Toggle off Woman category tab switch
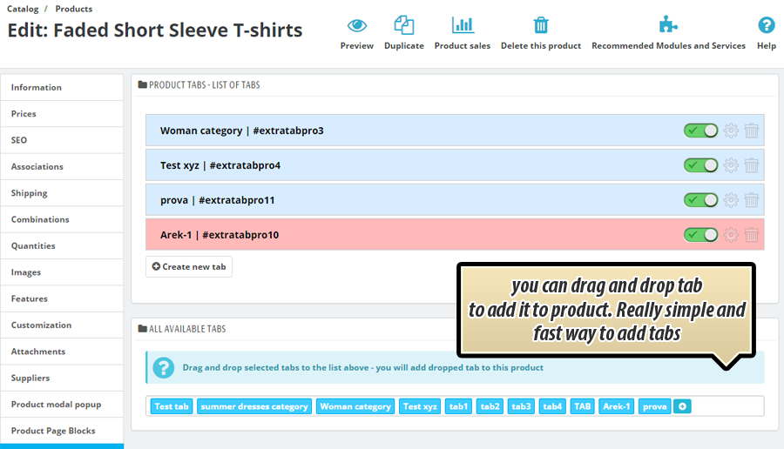 701,131
